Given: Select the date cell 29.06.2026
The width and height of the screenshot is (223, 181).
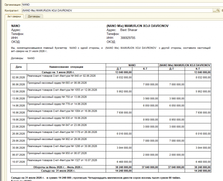Looking at the screenshot, I should [19, 141].
